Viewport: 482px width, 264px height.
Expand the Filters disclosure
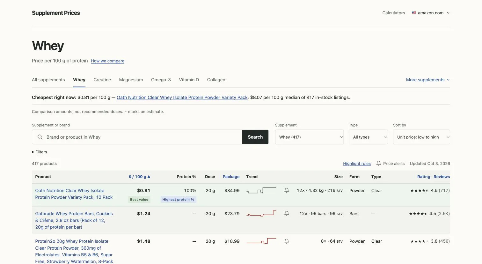[x=40, y=152]
